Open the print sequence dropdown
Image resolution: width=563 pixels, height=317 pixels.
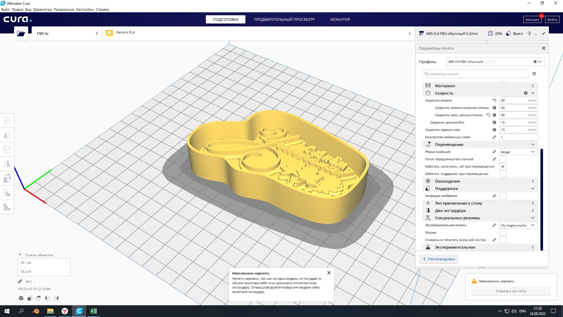pyautogui.click(x=518, y=225)
